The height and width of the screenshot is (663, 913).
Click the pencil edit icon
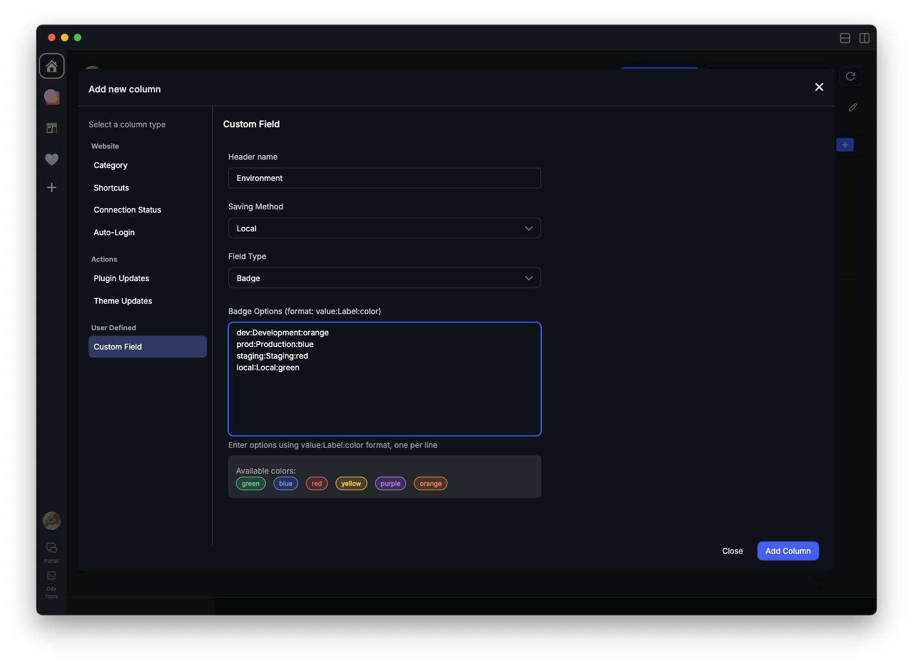coord(853,107)
